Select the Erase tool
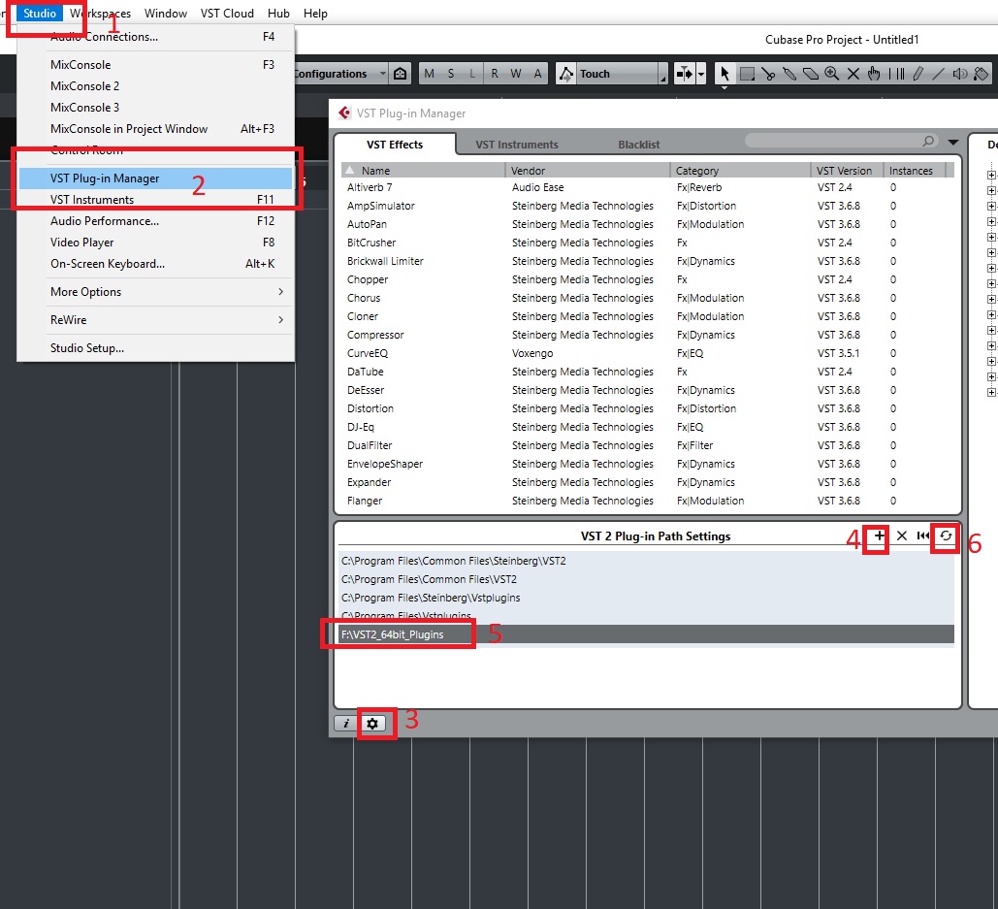 (x=810, y=74)
